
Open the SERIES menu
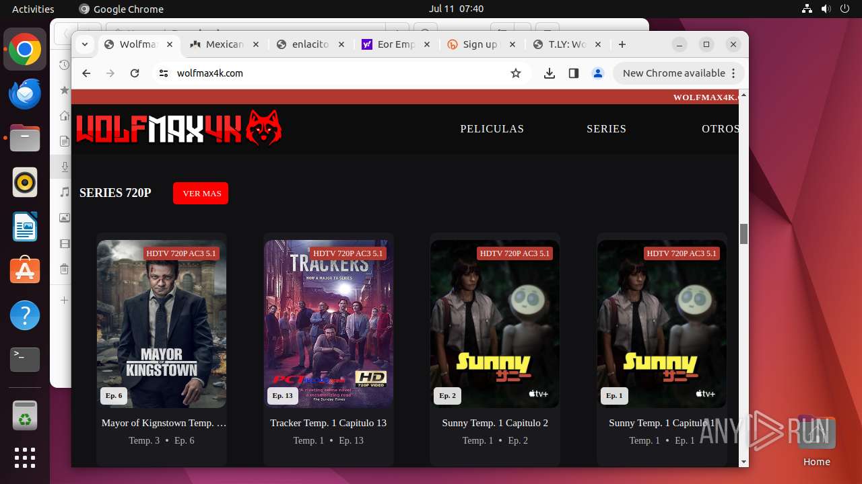[x=607, y=129]
